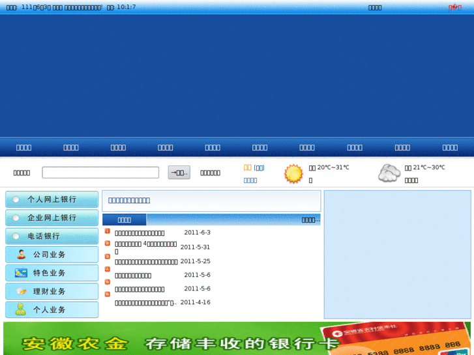Viewport: 474px width, 355px height.
Task: Click the orange number 4 news bullet
Action: (x=108, y=269)
